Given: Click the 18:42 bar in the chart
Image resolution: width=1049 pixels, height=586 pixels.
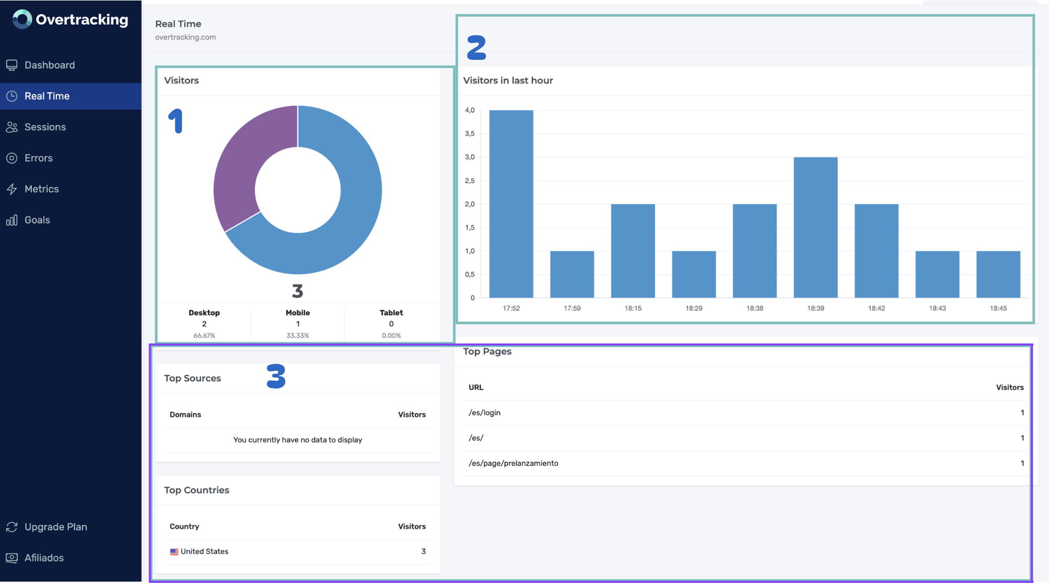Looking at the screenshot, I should point(876,251).
